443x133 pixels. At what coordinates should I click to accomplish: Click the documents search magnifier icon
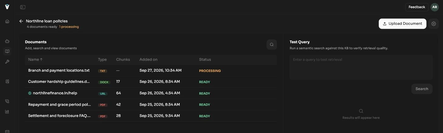click(272, 44)
